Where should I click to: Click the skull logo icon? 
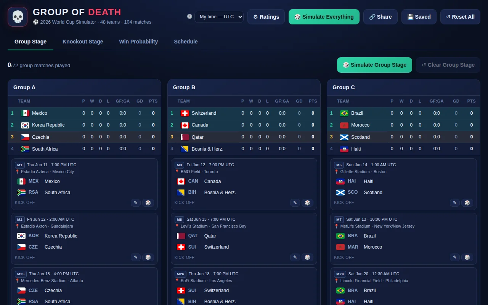coord(18,17)
